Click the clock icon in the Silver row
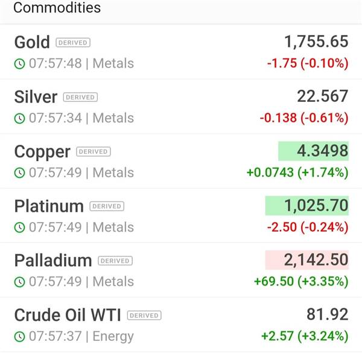Image resolution: width=362 pixels, height=362 pixels. (20, 118)
